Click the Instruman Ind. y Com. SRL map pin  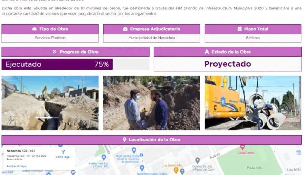tap(104, 157)
